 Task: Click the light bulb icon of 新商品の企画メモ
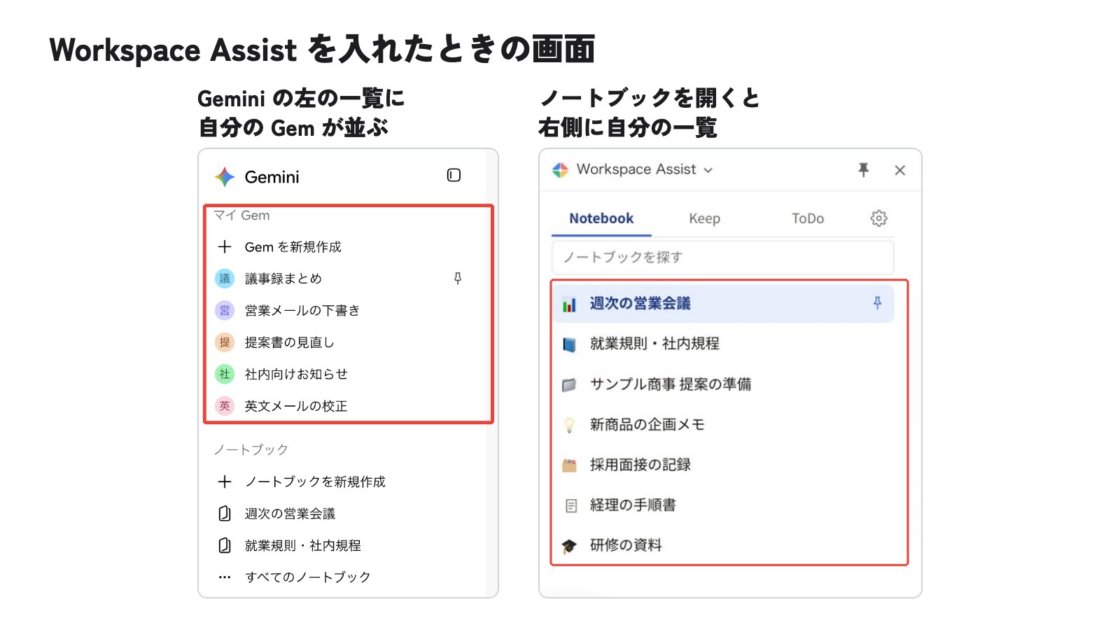coord(570,425)
